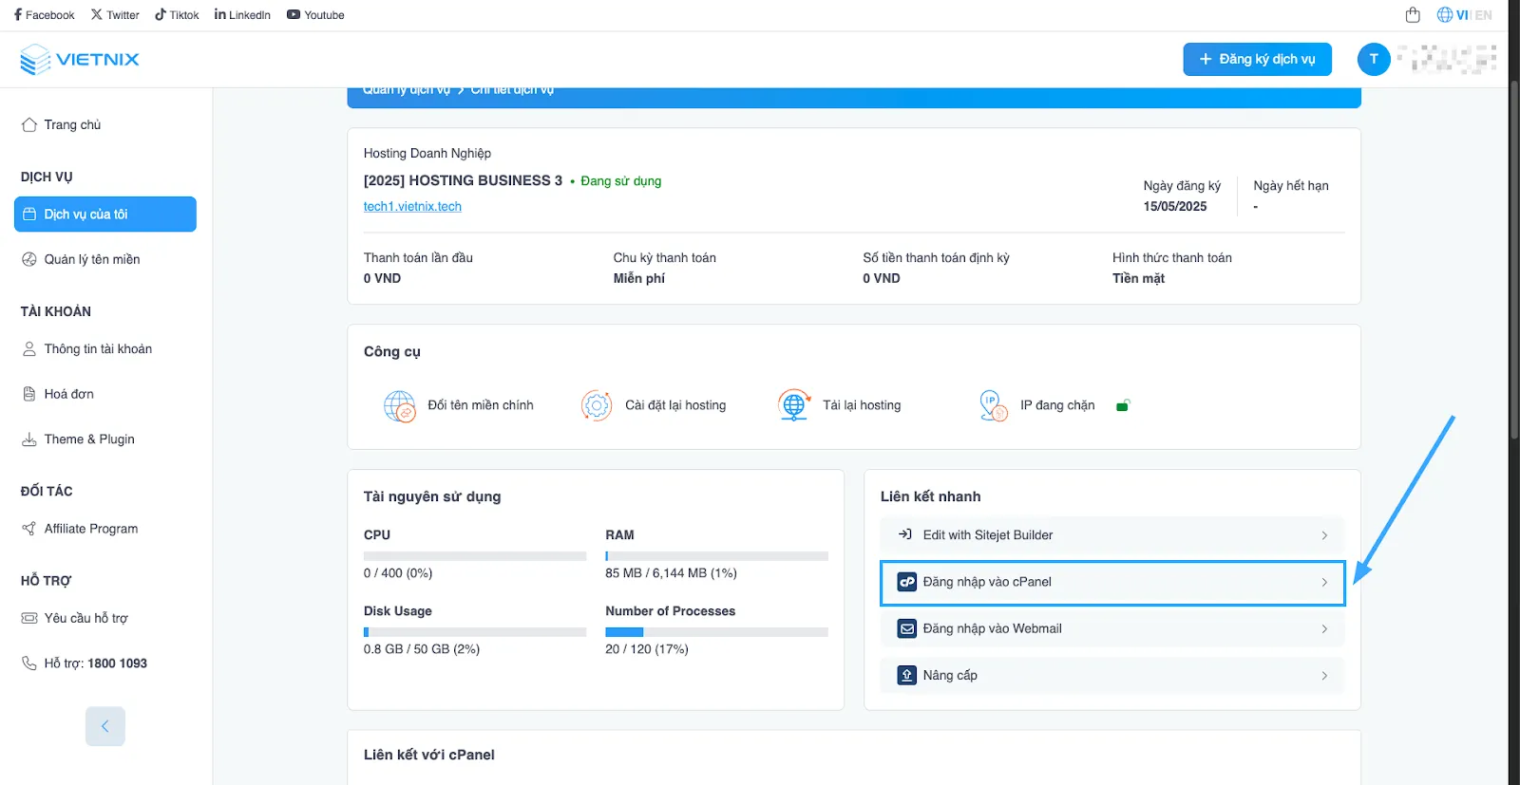Click the Tải lại hosting globe icon
Screen dimensions: 1520x785
coord(793,405)
